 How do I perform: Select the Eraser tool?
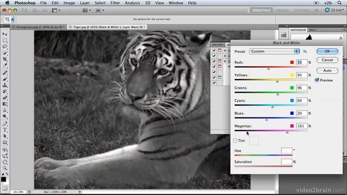click(x=5, y=97)
